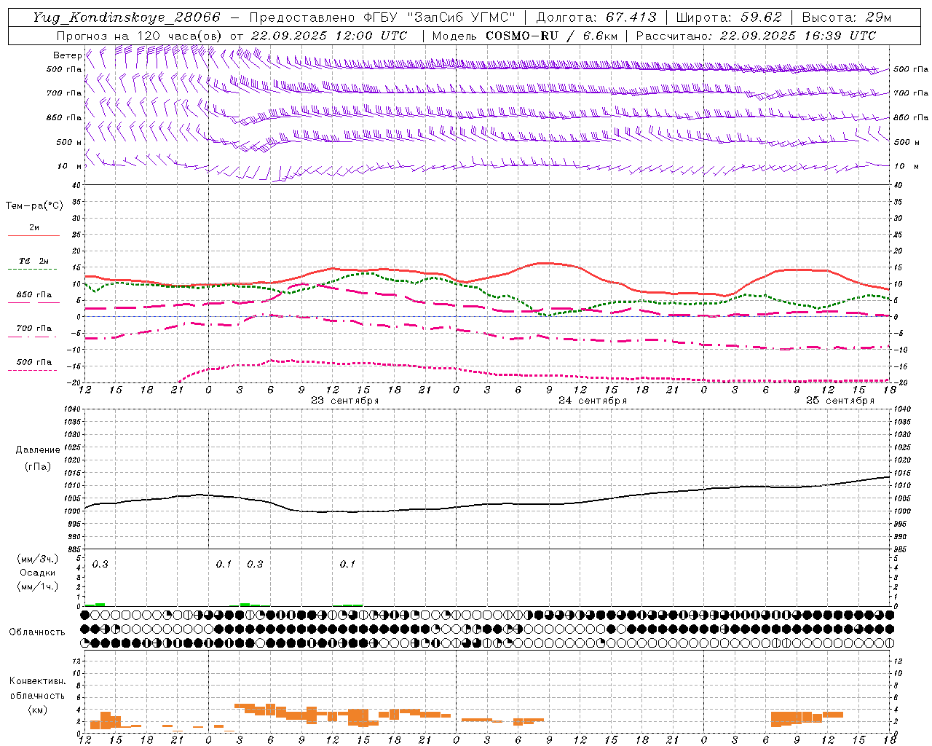Click the '700 гПа' temperature legend entry
Image resolution: width=932 pixels, height=746 pixels.
tap(33, 328)
